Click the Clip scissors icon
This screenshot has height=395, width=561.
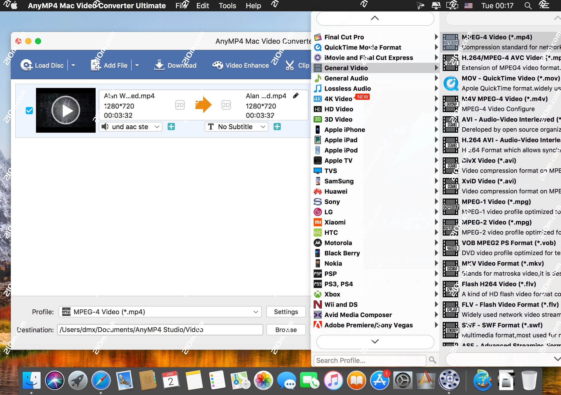pos(290,65)
